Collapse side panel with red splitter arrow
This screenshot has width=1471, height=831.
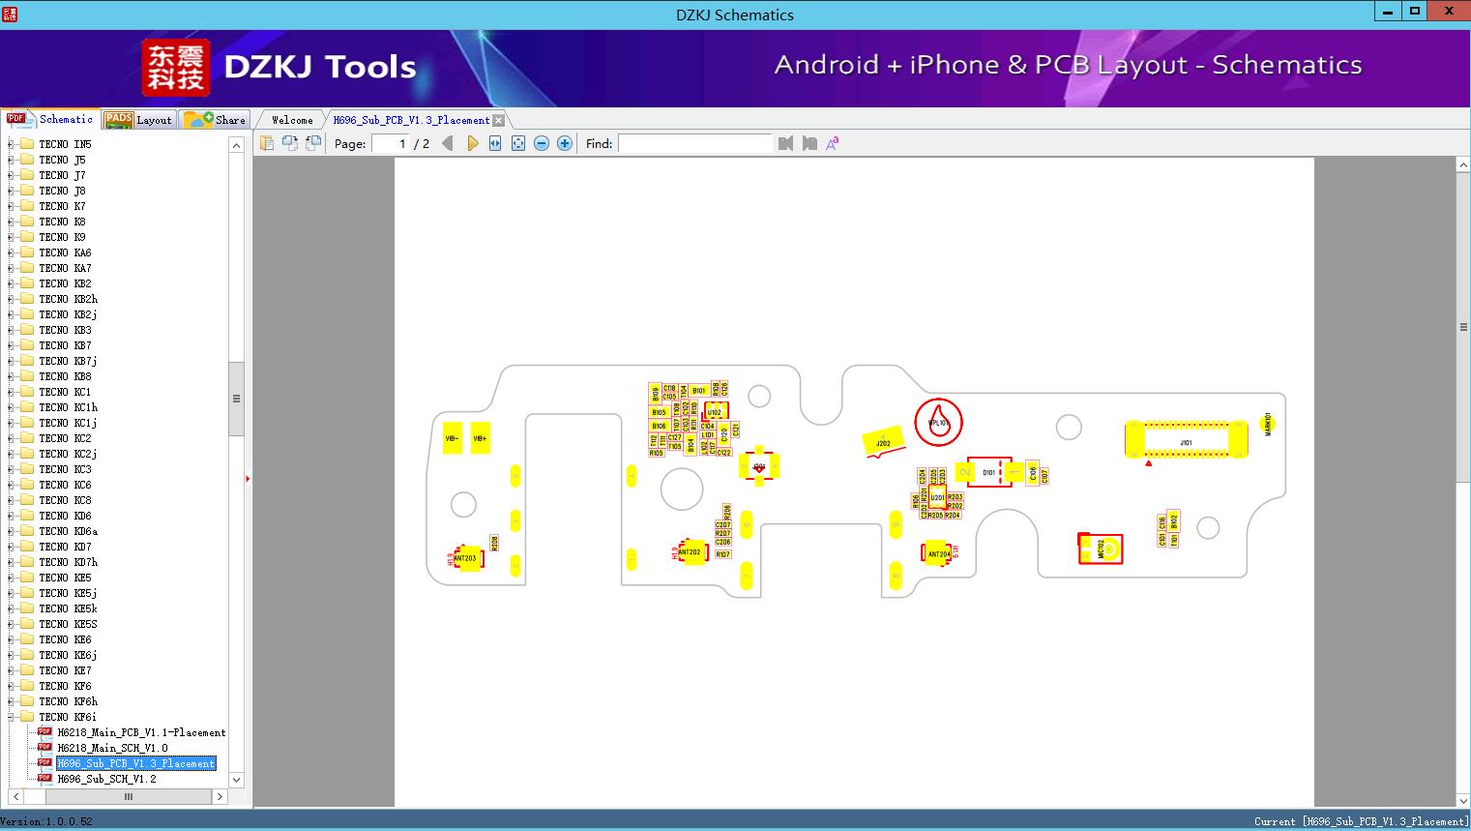coord(248,479)
